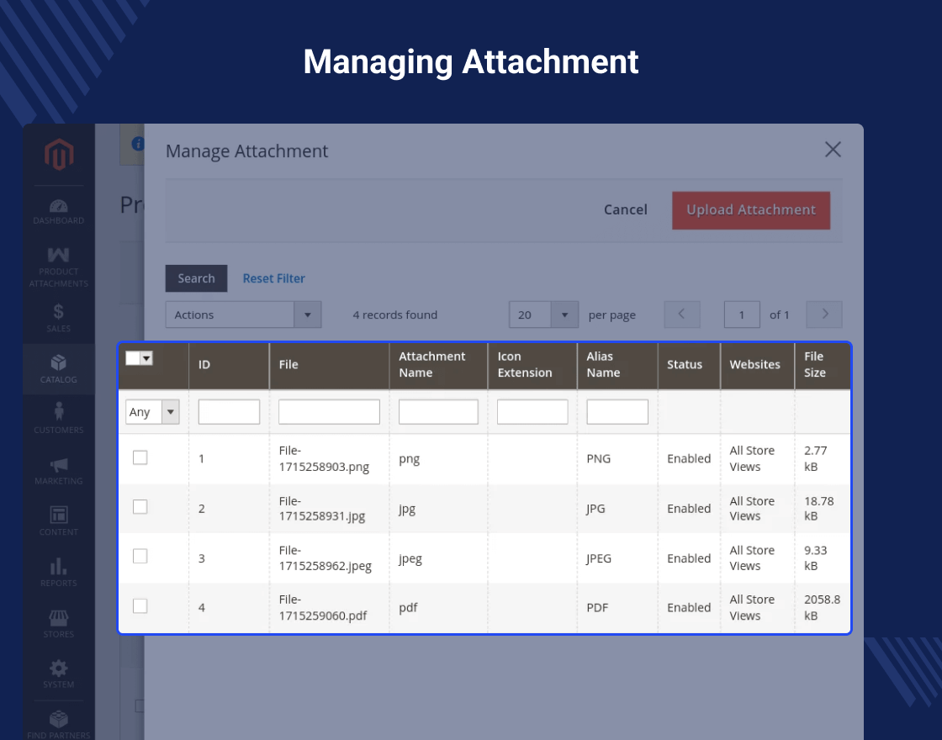Focus the Attachment Name filter field
Screen dimensions: 942x740
[x=438, y=412]
